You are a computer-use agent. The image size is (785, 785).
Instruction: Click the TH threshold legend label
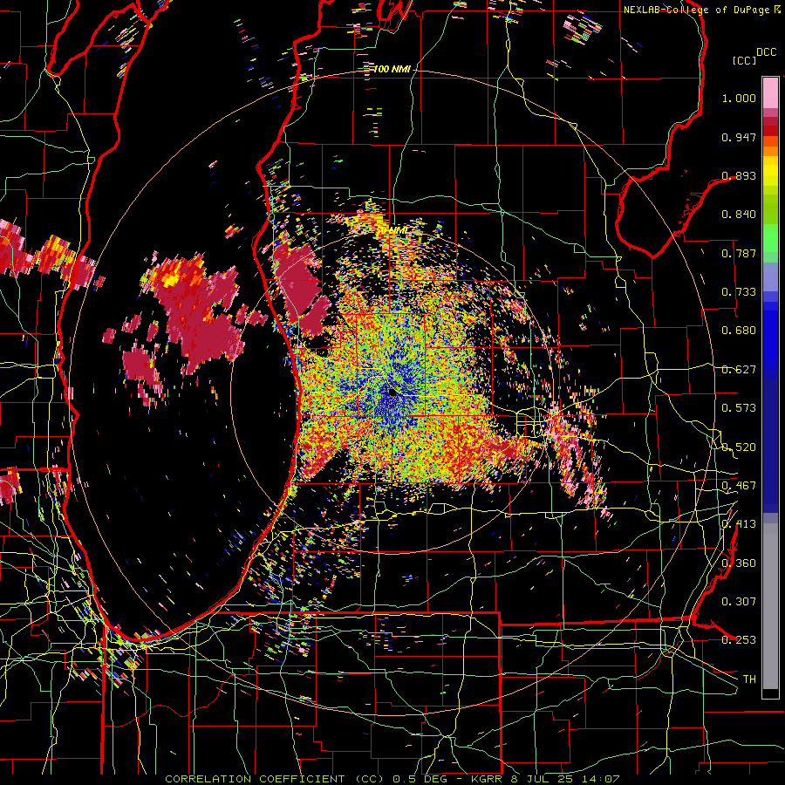749,679
